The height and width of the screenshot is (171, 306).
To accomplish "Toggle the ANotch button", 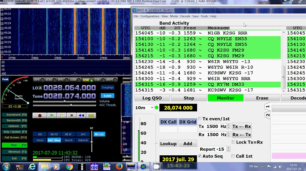I will coord(83,140).
